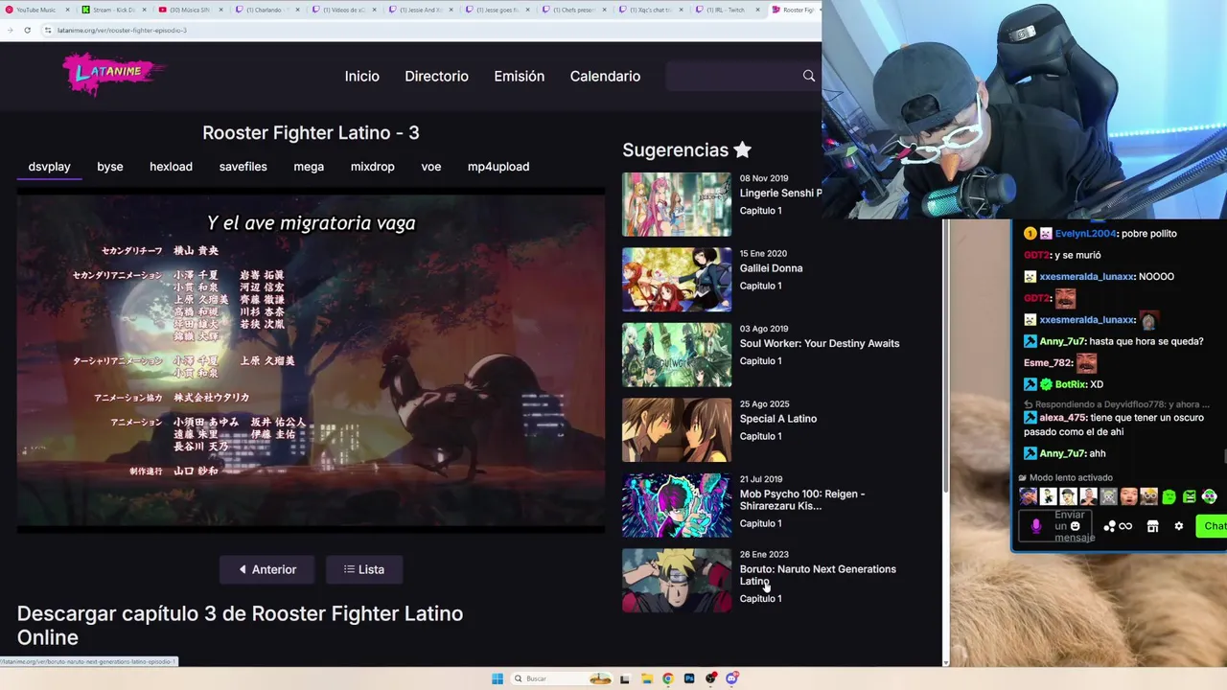This screenshot has width=1227, height=690.
Task: Open Mob Psycho 100: Reigen suggestion link
Action: click(x=802, y=499)
